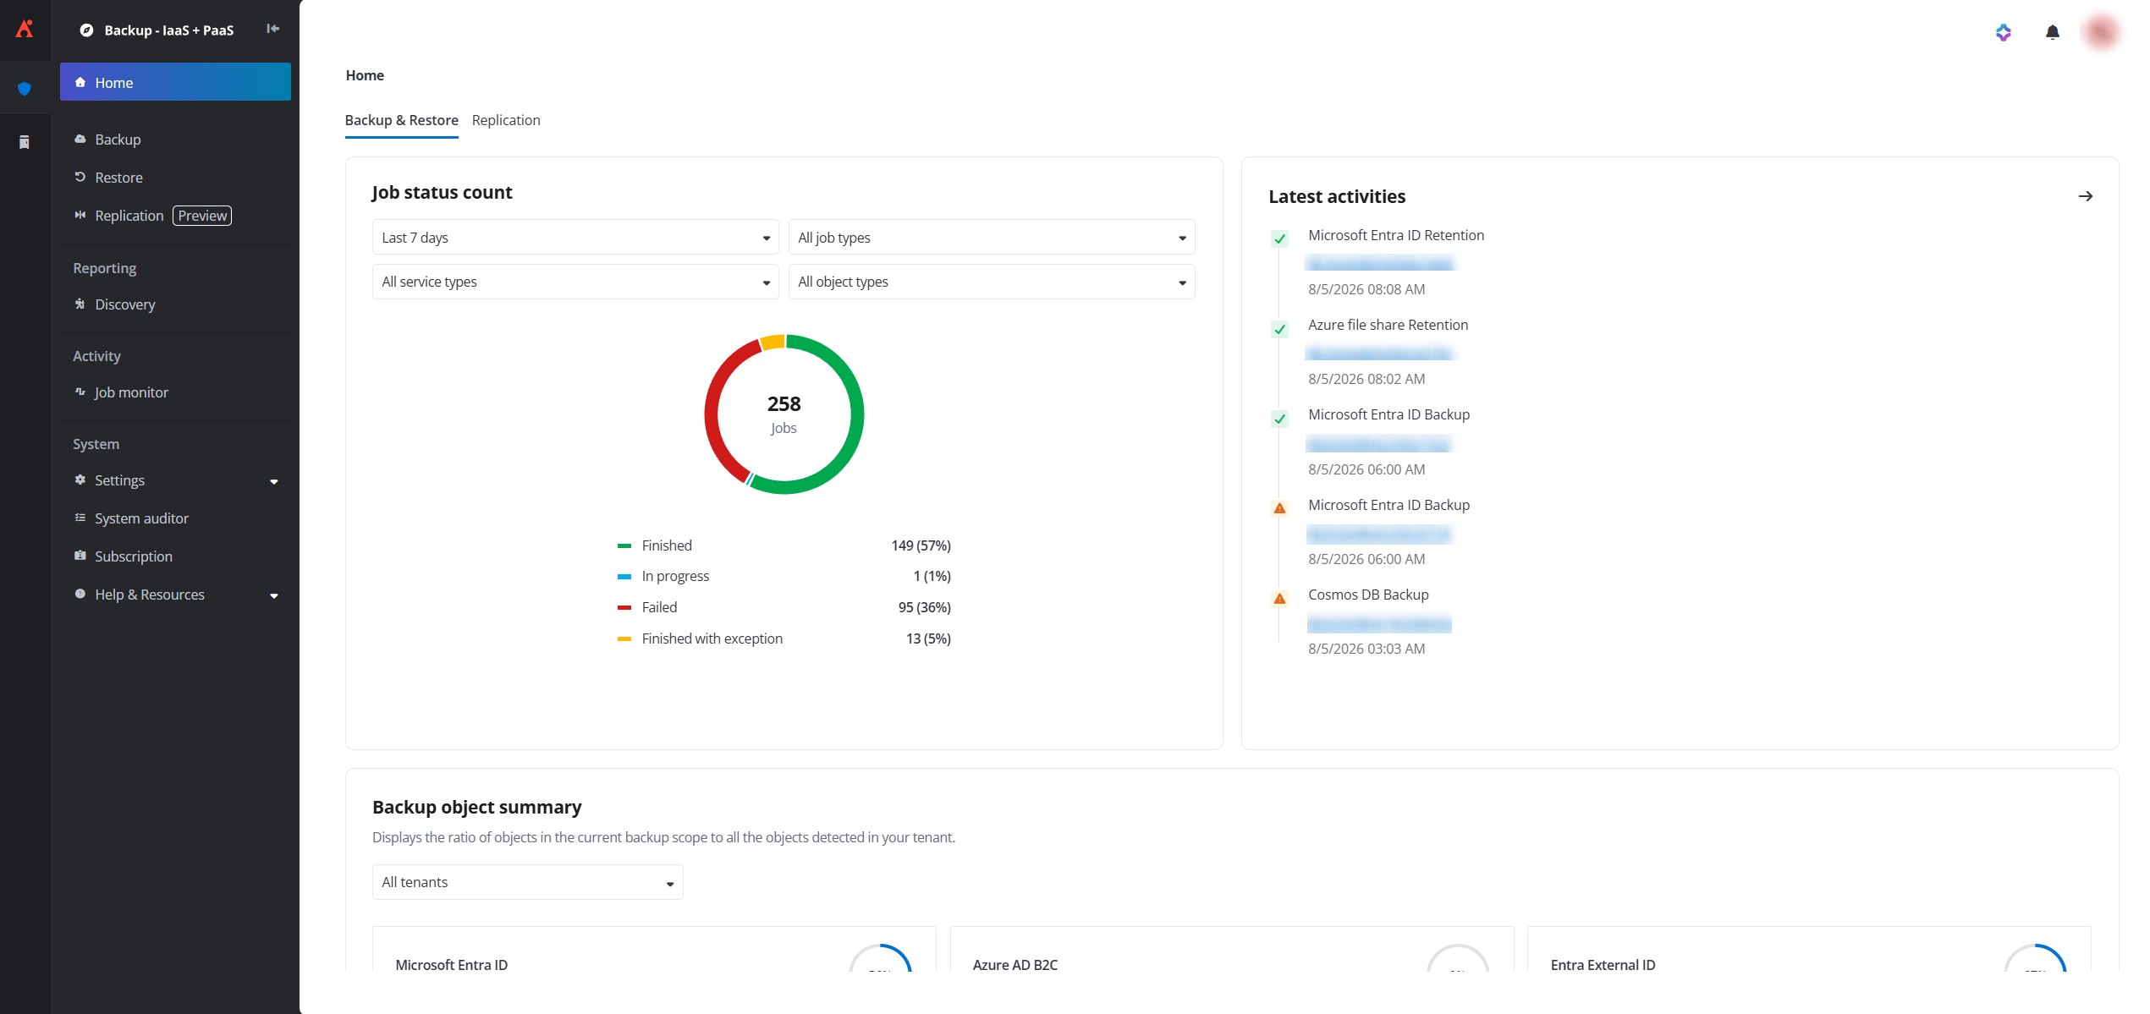Viewport: 2150px width, 1014px height.
Task: Click the Preview badge next to Replication
Action: click(x=202, y=216)
